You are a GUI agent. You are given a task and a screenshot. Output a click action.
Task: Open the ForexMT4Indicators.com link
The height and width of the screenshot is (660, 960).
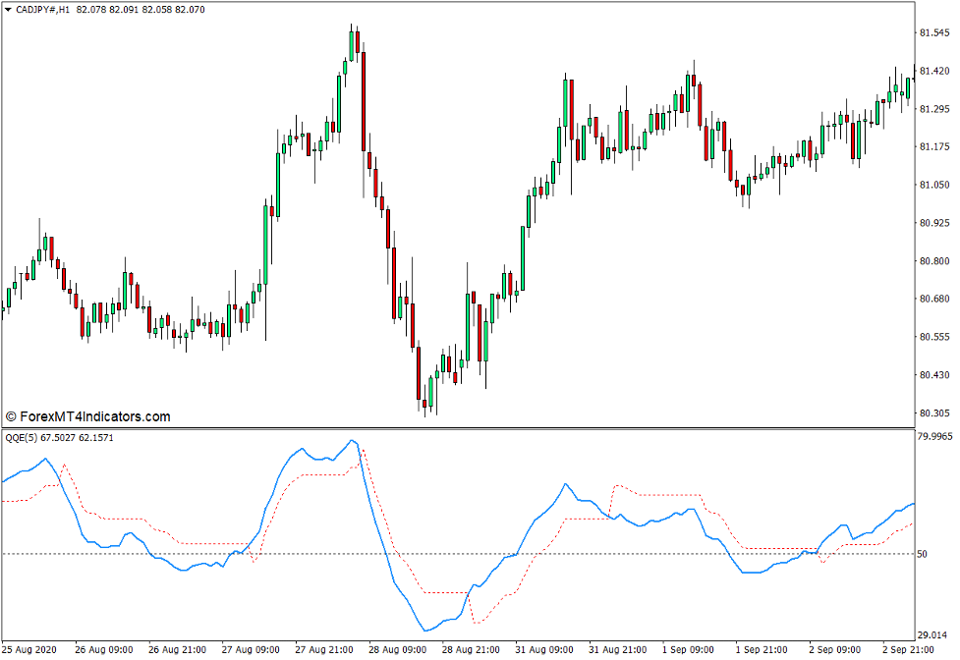pyautogui.click(x=93, y=415)
